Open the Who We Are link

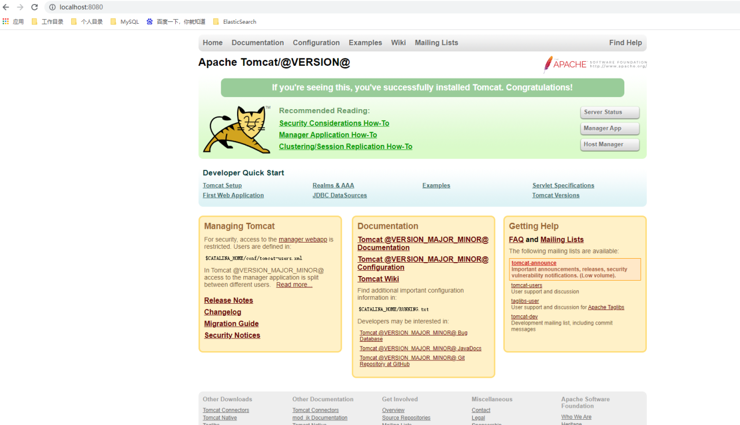coord(576,417)
